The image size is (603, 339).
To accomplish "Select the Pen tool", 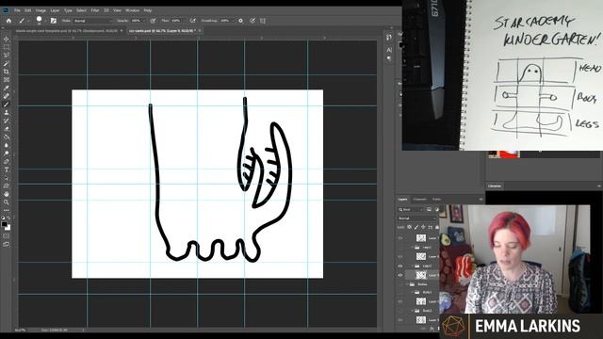I will [x=7, y=161].
